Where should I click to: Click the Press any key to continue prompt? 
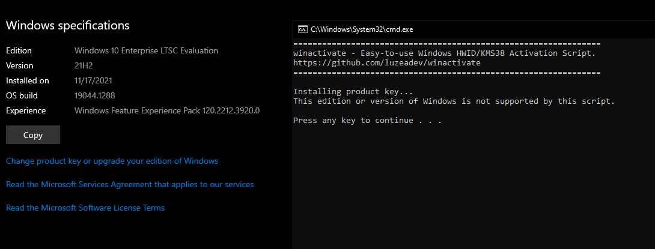click(x=367, y=121)
